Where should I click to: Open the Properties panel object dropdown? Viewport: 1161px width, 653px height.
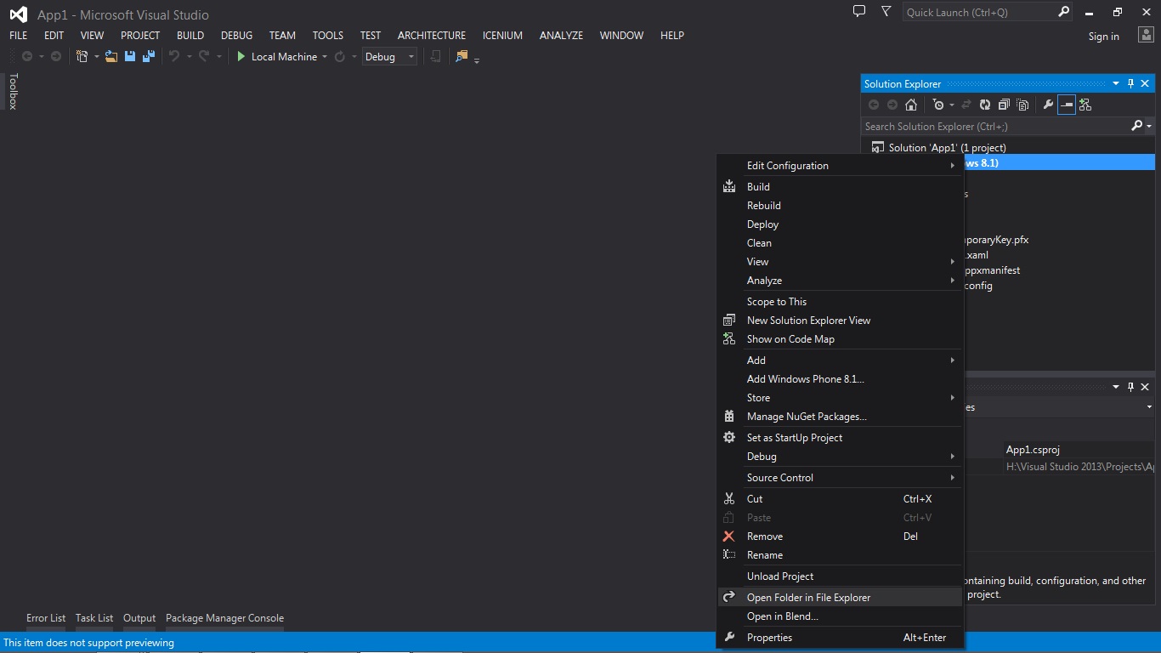click(x=1149, y=407)
